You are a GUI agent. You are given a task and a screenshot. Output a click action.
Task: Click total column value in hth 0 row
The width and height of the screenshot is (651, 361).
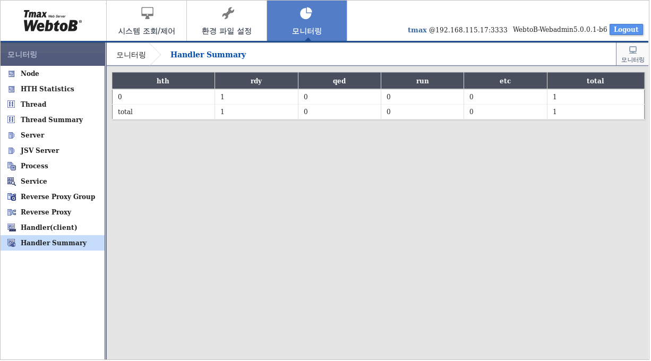point(596,97)
